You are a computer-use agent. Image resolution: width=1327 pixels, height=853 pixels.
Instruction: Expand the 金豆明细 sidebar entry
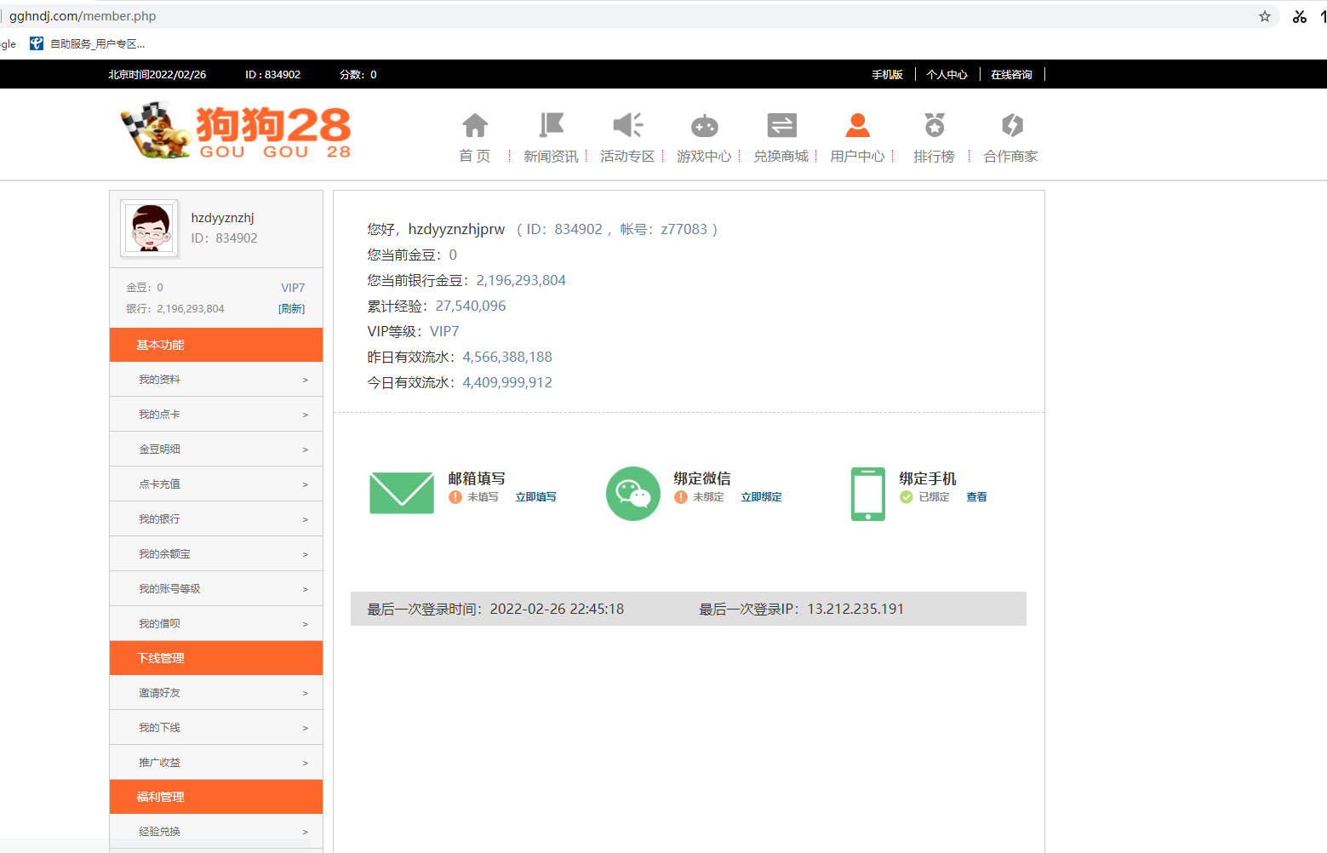click(x=216, y=449)
